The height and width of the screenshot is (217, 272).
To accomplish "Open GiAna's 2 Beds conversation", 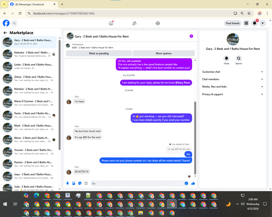I will [x=29, y=79].
